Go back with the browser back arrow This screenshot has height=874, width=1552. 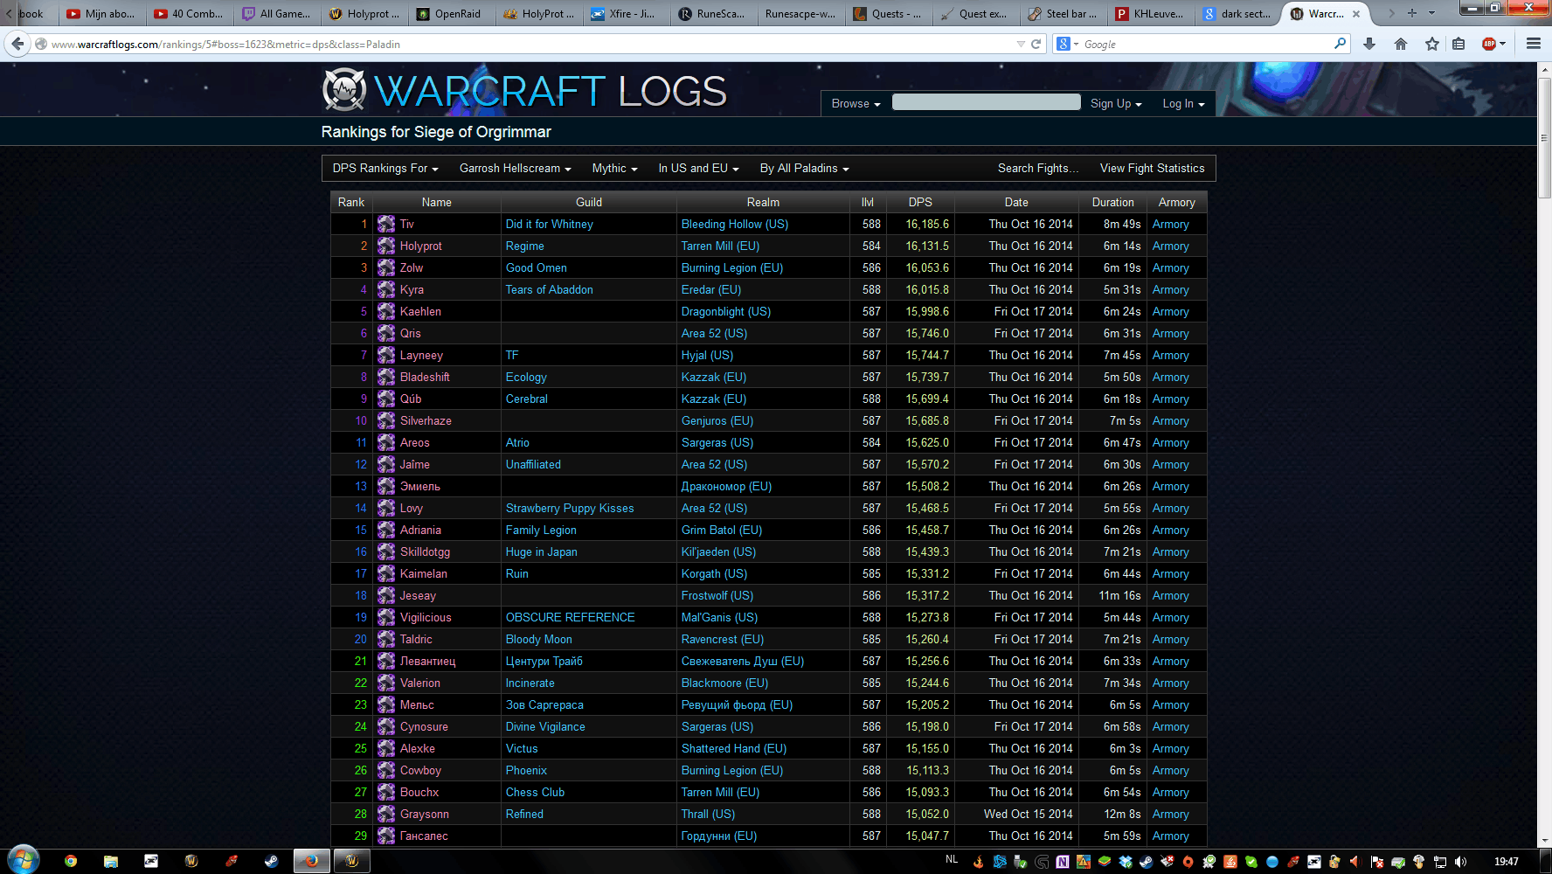click(x=17, y=44)
